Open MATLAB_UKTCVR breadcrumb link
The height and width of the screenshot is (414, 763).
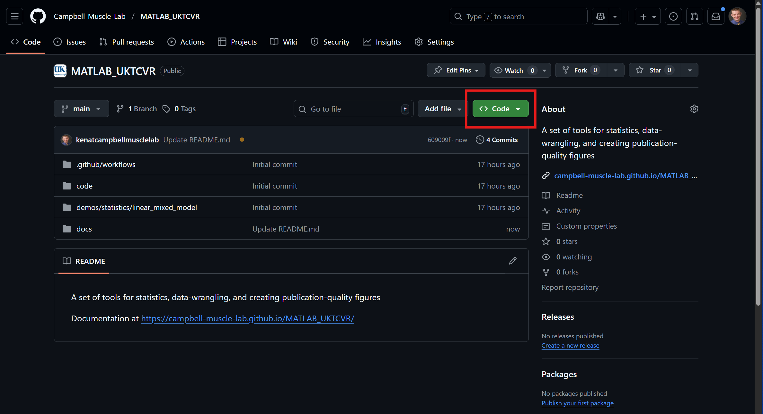click(x=170, y=16)
